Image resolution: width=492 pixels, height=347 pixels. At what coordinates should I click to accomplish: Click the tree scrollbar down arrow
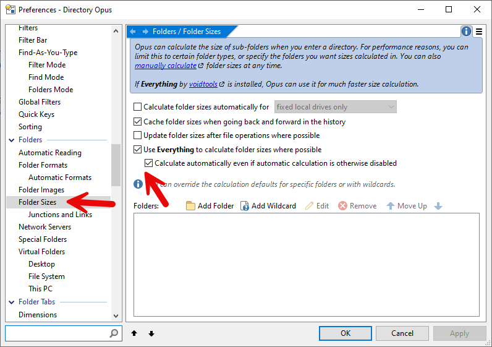116,315
